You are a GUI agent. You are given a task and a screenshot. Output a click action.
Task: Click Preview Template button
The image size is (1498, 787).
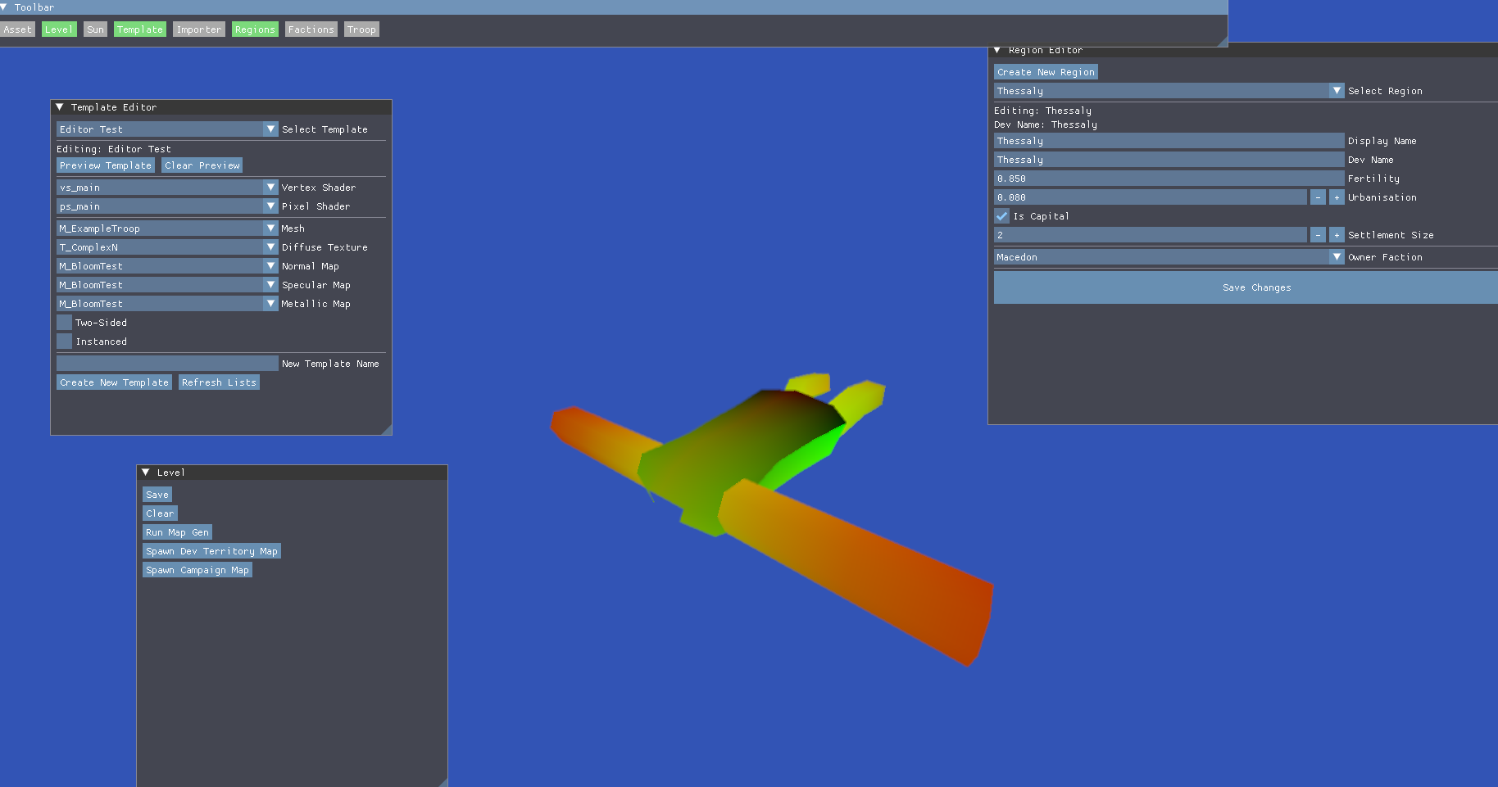(x=106, y=165)
